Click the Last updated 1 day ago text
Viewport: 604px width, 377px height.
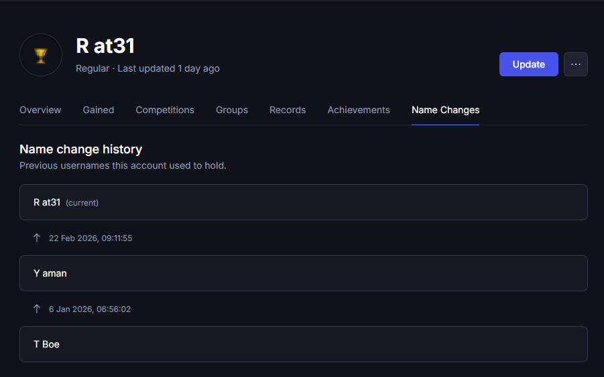click(x=168, y=68)
